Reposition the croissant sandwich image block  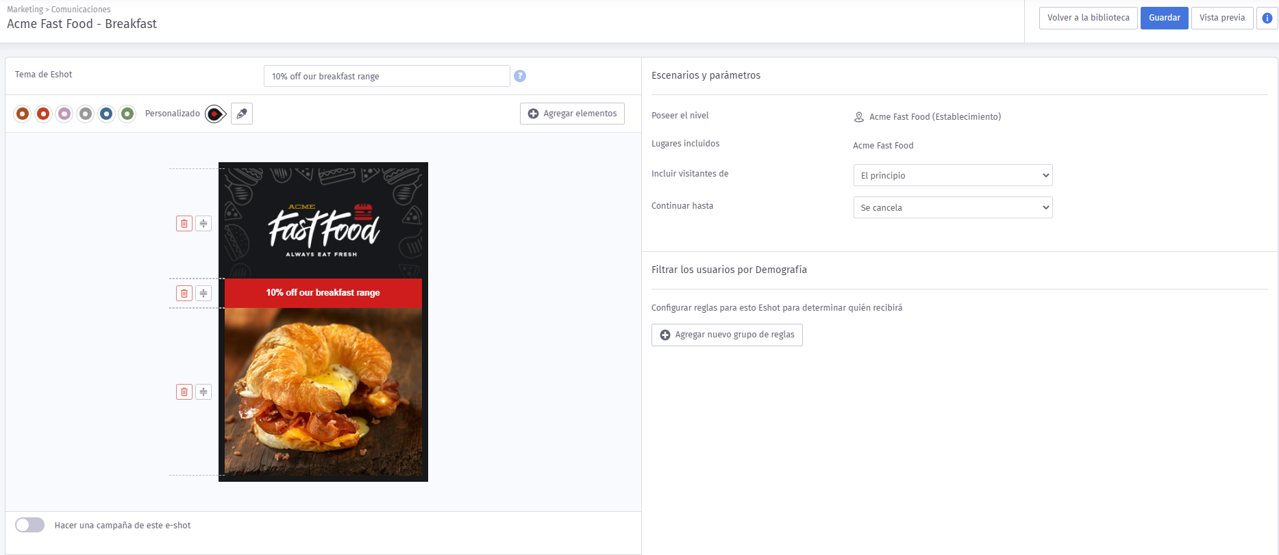point(203,391)
